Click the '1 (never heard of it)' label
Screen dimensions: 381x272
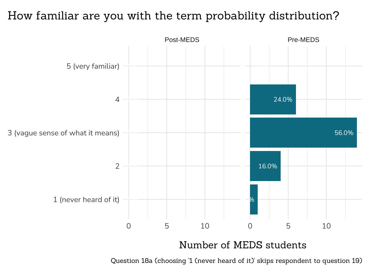[x=86, y=199]
